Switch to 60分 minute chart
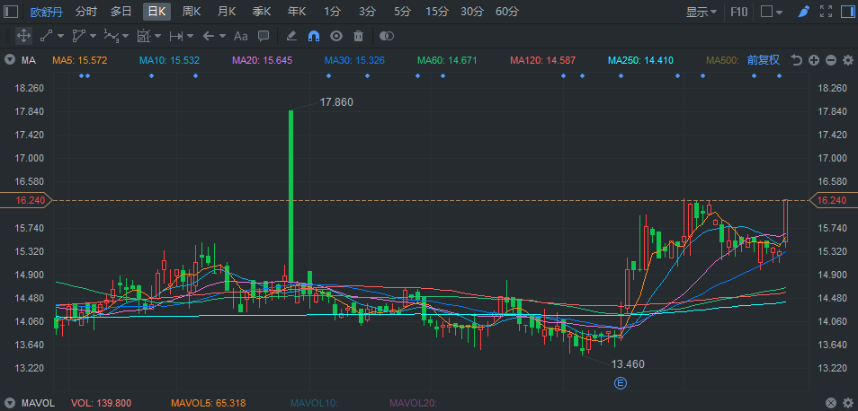 pyautogui.click(x=506, y=12)
